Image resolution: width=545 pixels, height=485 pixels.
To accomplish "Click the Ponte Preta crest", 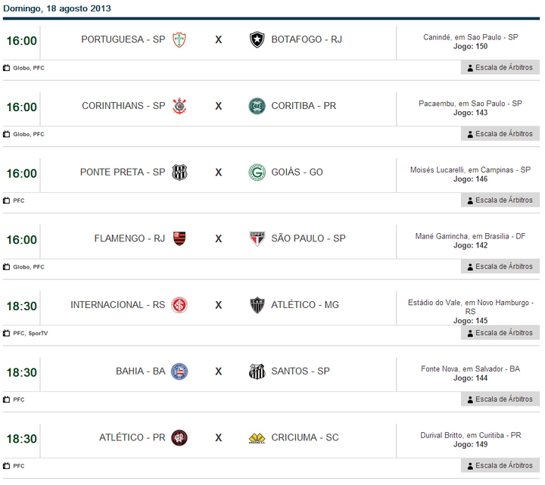I will click(x=179, y=173).
